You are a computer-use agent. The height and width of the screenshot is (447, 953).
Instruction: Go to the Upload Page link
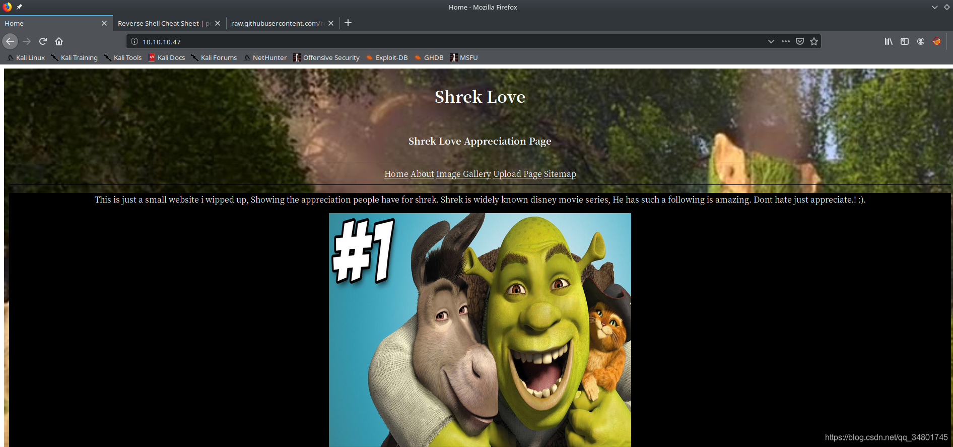click(517, 174)
